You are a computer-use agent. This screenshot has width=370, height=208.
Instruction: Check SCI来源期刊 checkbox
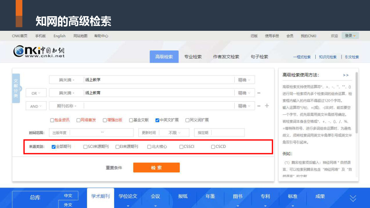point(86,147)
